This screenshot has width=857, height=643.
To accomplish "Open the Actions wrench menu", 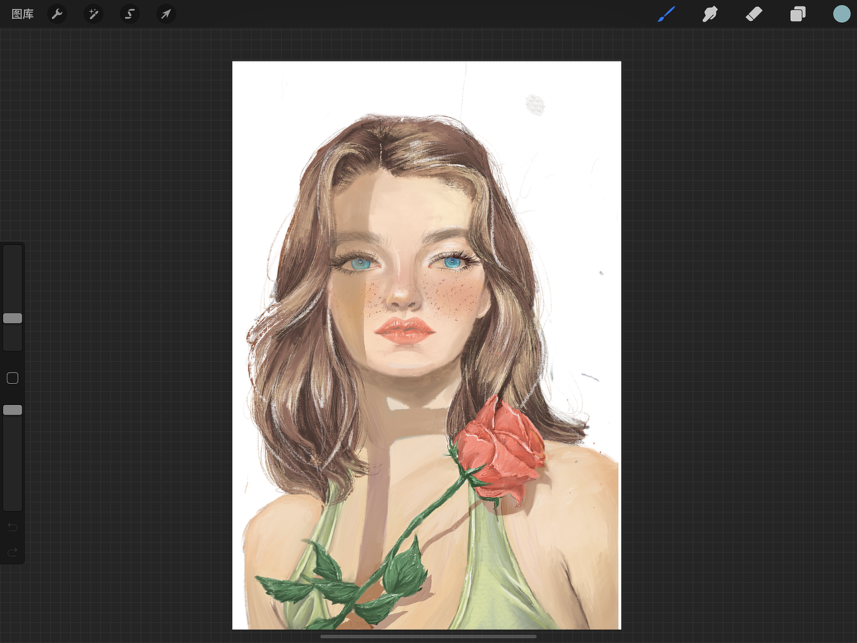I will pyautogui.click(x=58, y=14).
